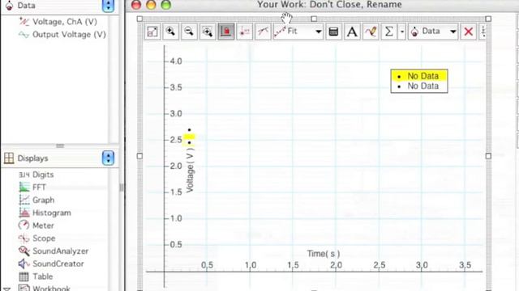Click the Slope tool icon
The width and height of the screenshot is (519, 291).
tap(263, 32)
